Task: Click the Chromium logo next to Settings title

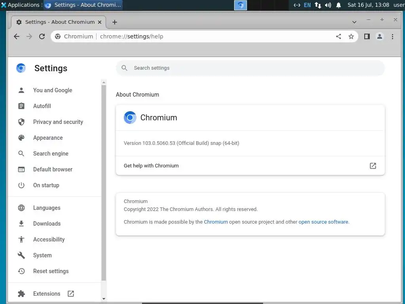Action: coord(21,68)
